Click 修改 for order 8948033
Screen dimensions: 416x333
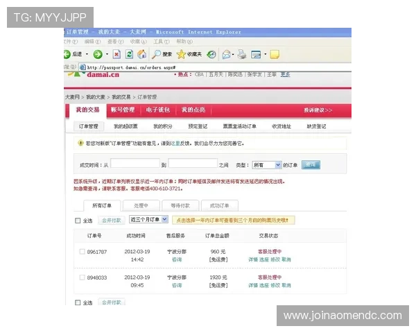click(x=275, y=285)
